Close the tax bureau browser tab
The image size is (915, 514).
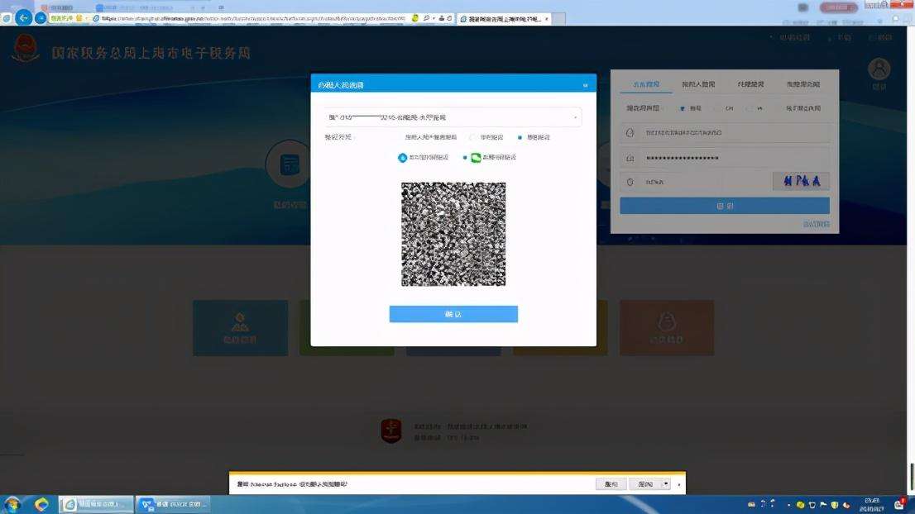[x=546, y=19]
